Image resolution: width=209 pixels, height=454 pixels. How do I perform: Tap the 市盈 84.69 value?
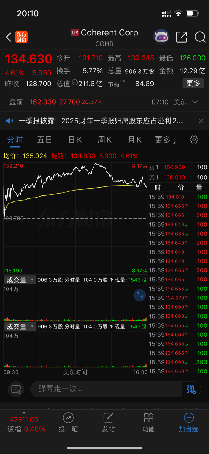[145, 84]
